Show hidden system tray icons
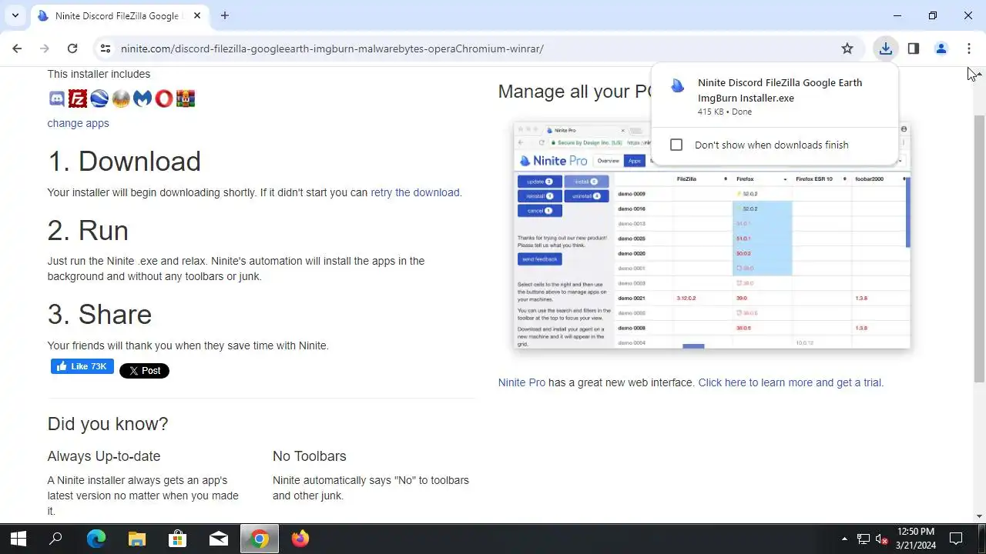The width and height of the screenshot is (986, 554). [x=844, y=539]
